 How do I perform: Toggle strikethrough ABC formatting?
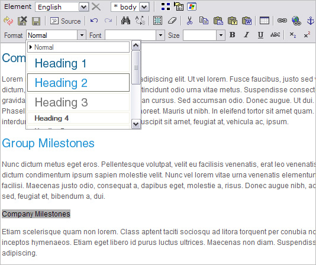pos(275,35)
